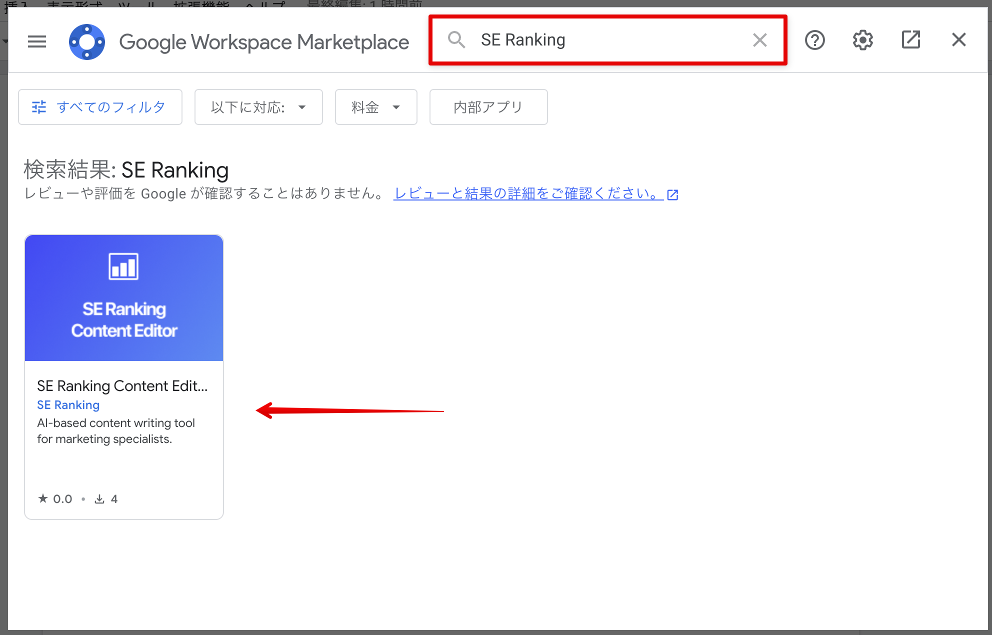Image resolution: width=992 pixels, height=635 pixels.
Task: Click the magnifier search icon
Action: click(456, 39)
